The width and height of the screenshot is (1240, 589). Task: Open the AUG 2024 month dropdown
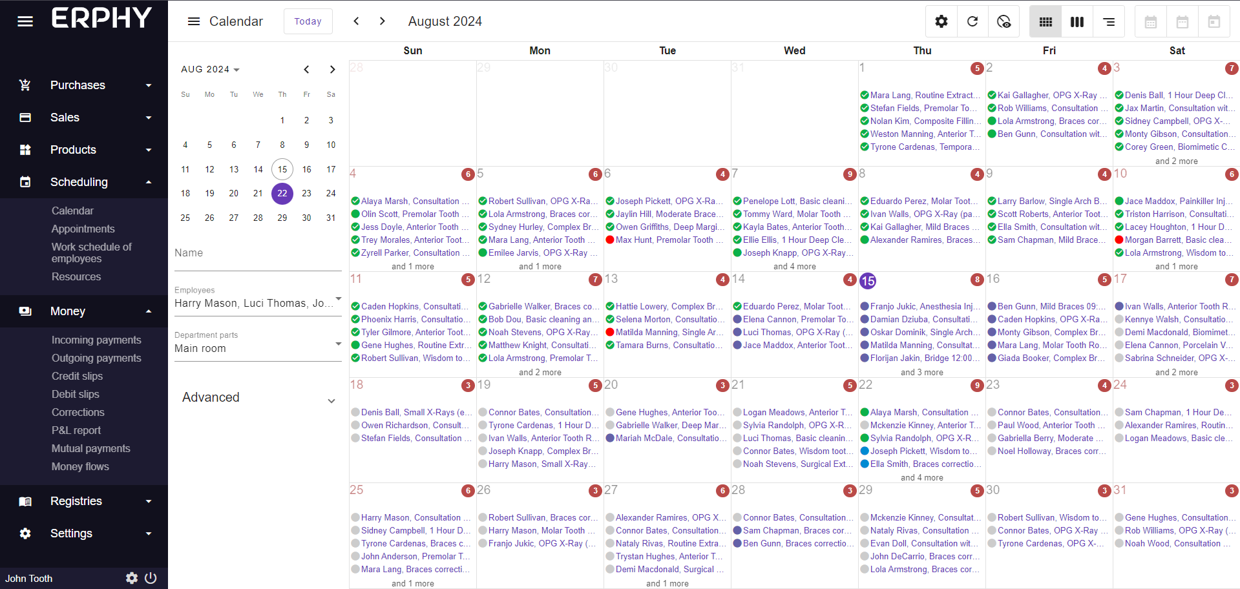[211, 69]
